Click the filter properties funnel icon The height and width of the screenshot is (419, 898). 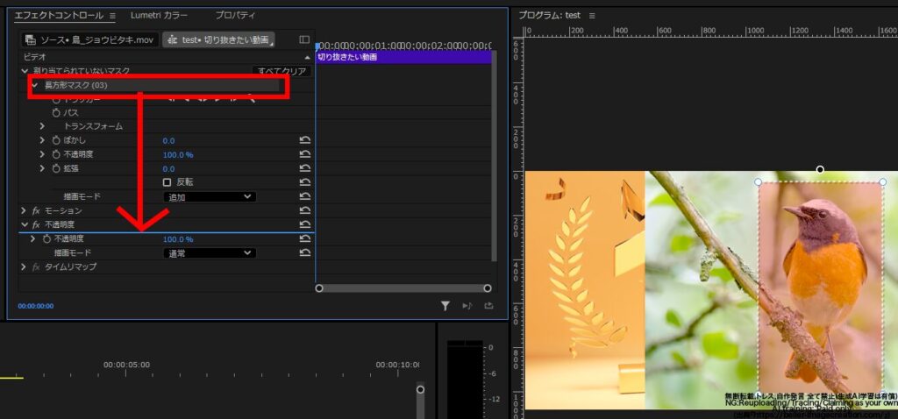[x=445, y=306]
